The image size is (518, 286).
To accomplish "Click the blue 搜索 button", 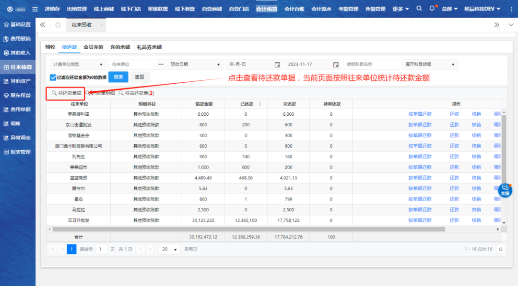I will [x=118, y=77].
